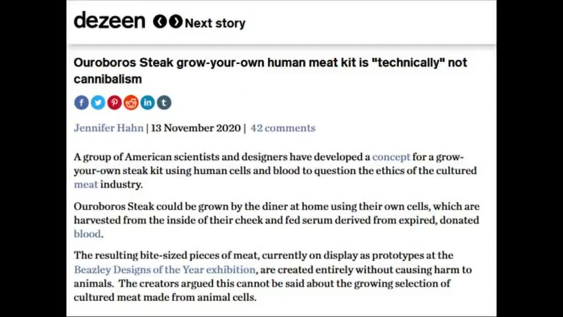View the 42 comments

[283, 127]
